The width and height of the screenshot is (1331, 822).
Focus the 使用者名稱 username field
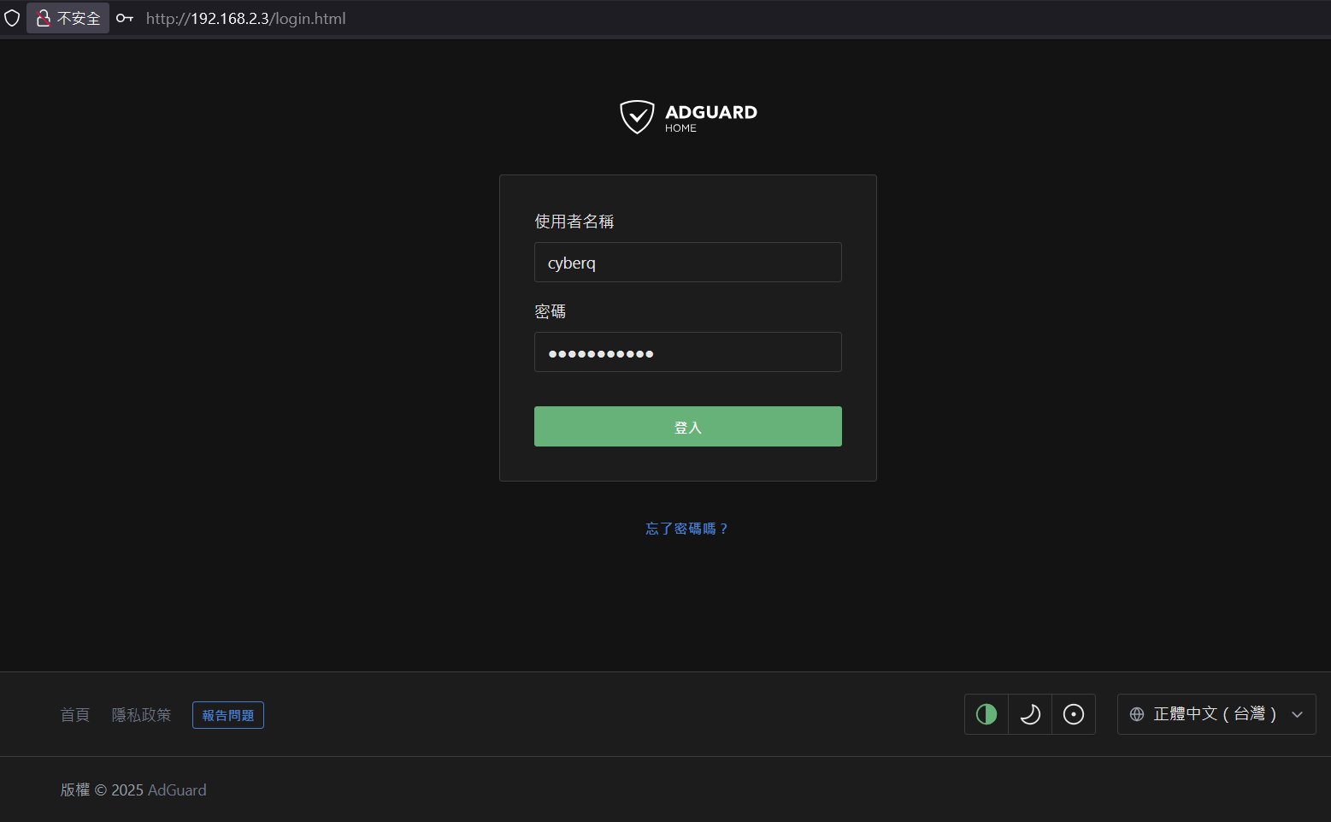(688, 262)
